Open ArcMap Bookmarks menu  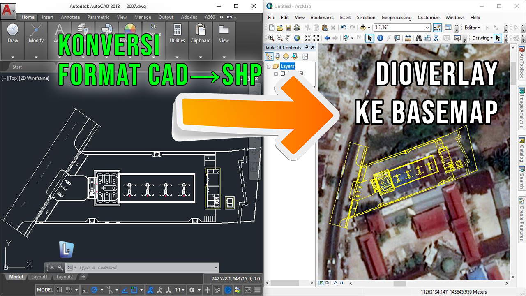[x=322, y=18]
